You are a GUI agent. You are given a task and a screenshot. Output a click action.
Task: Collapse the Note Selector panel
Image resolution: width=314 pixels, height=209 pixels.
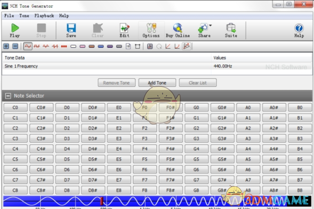8,96
